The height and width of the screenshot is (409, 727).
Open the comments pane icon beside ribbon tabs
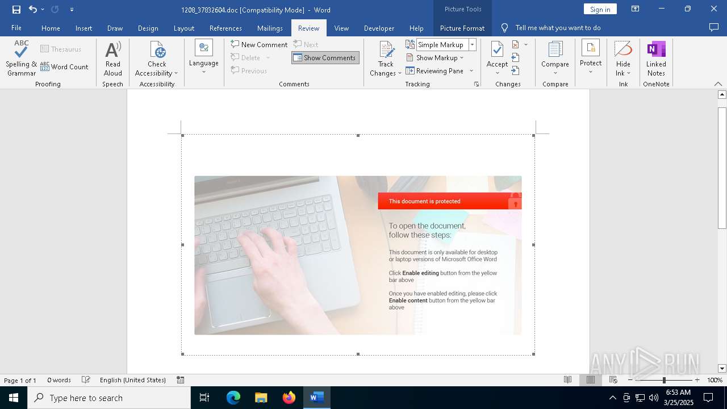pos(714,27)
